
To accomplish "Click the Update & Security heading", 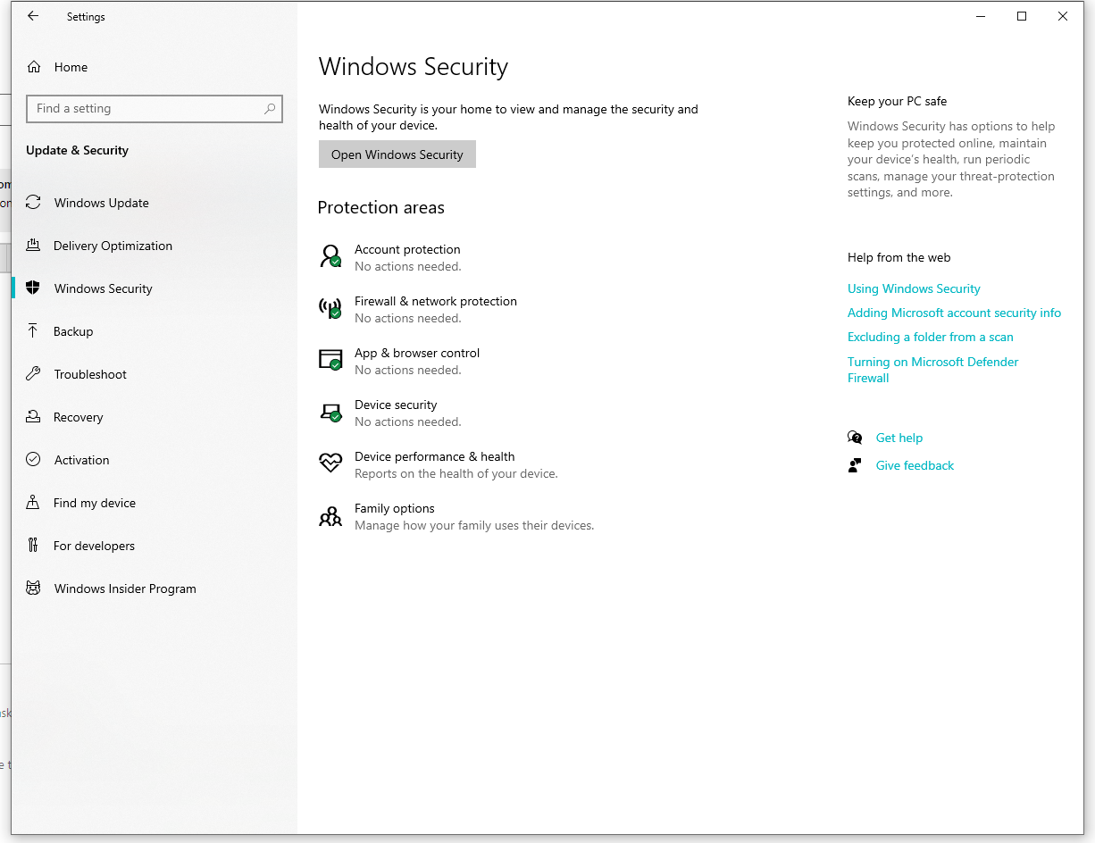I will pyautogui.click(x=78, y=150).
